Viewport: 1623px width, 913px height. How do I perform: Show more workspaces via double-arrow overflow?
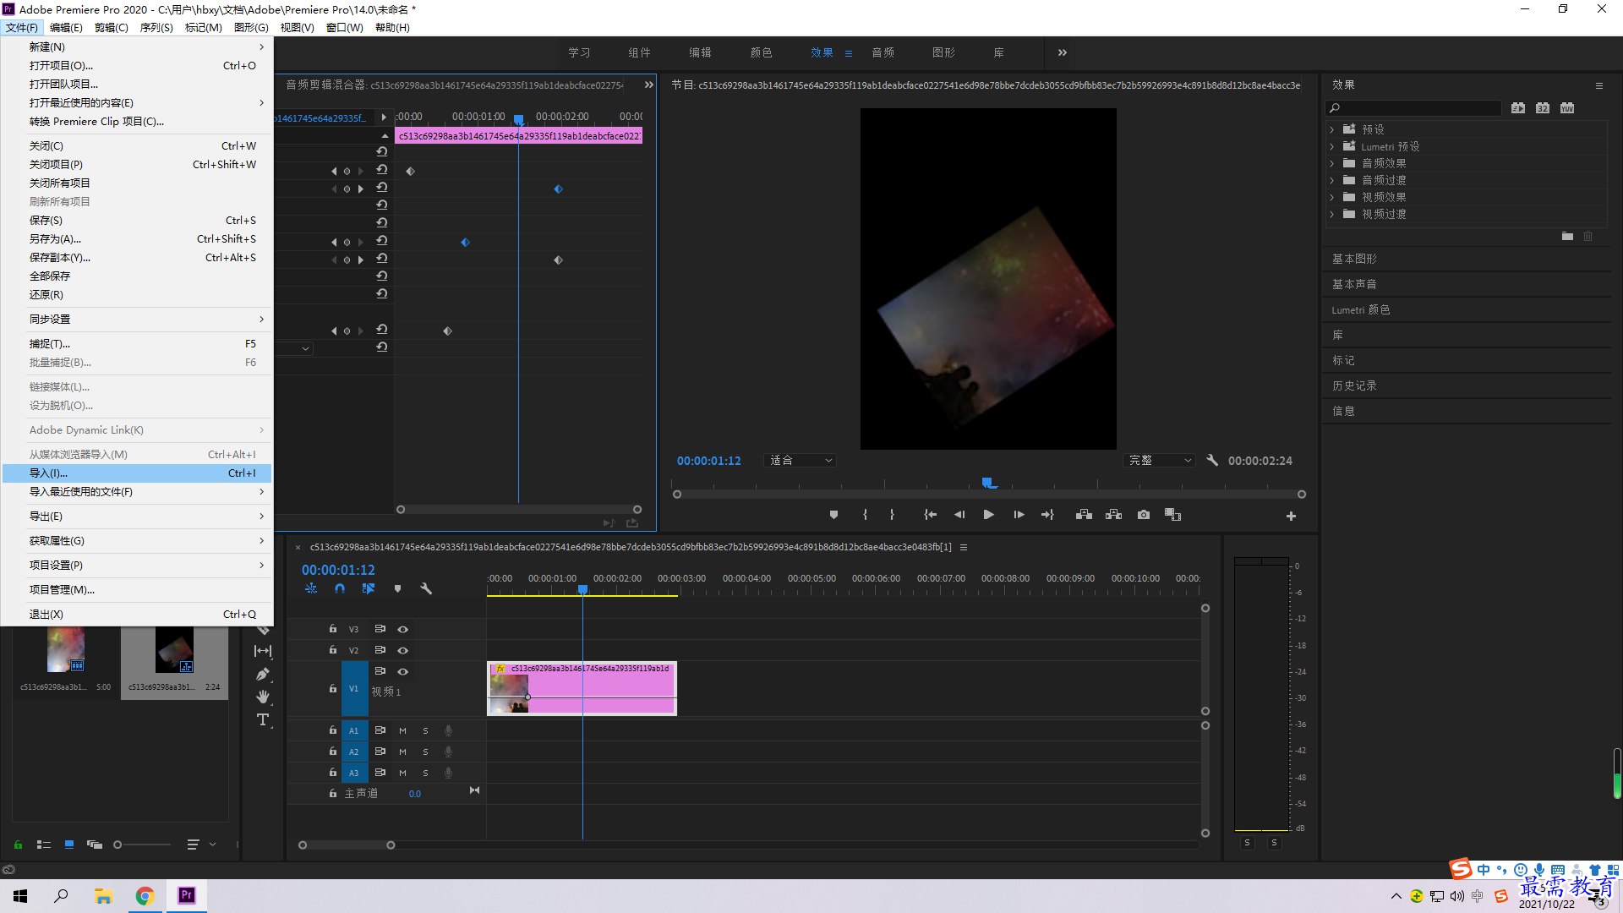pos(1063,52)
